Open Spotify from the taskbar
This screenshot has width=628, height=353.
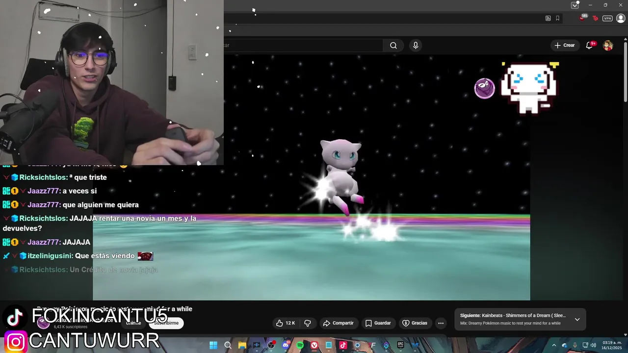point(300,345)
